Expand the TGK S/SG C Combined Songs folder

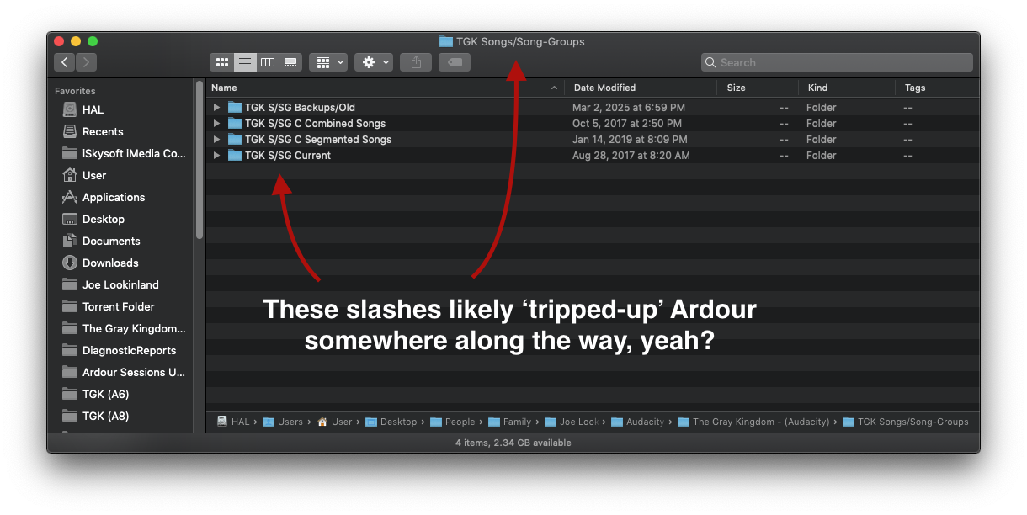click(216, 124)
